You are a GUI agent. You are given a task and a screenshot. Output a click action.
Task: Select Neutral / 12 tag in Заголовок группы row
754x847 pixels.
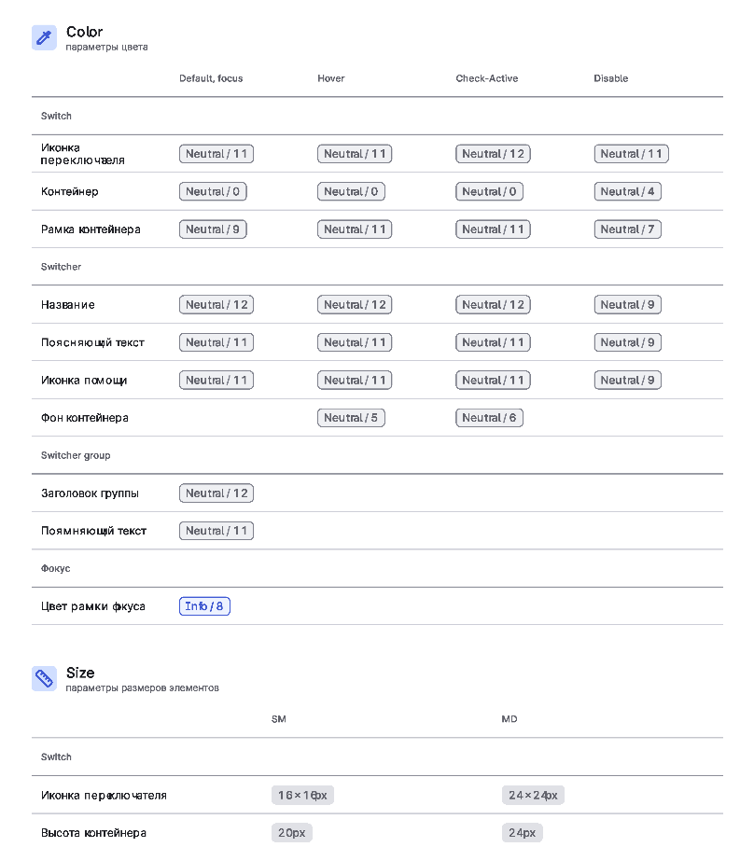click(216, 493)
